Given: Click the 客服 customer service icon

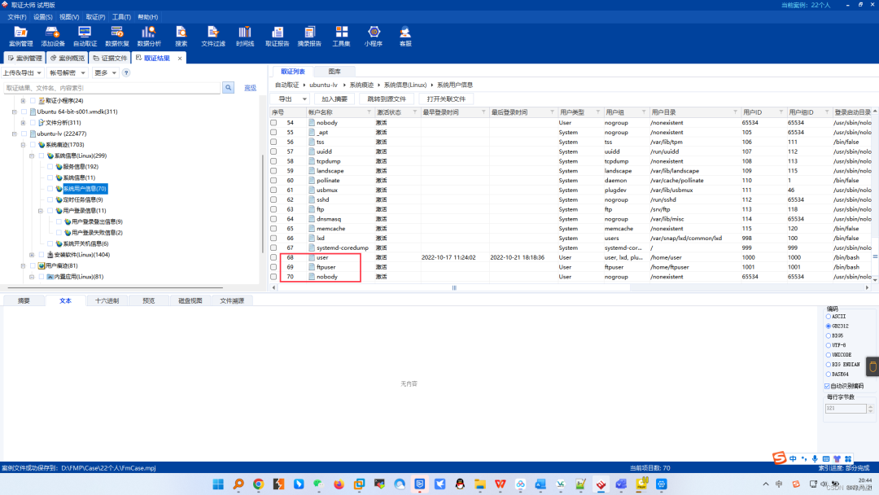Looking at the screenshot, I should [405, 37].
